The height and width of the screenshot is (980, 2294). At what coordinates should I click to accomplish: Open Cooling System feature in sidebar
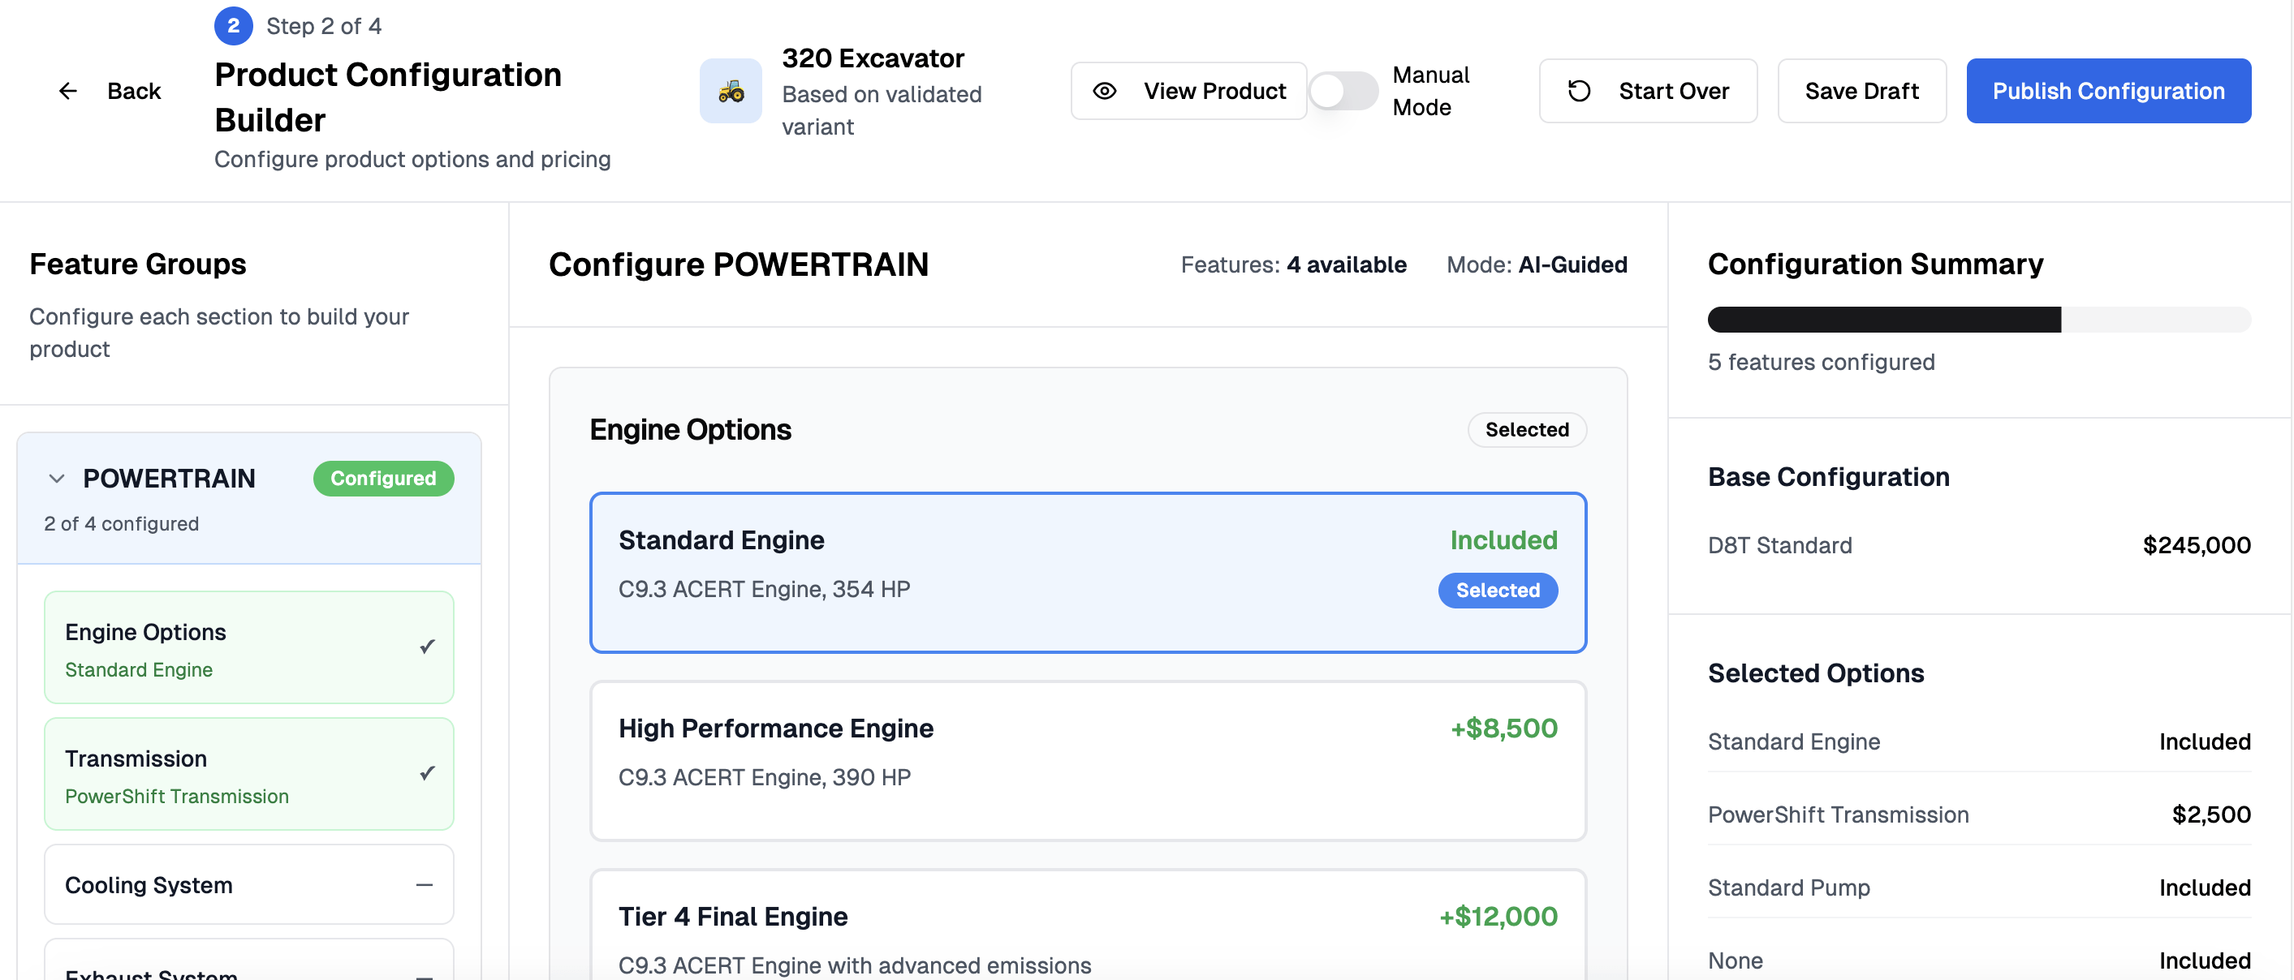coord(249,885)
